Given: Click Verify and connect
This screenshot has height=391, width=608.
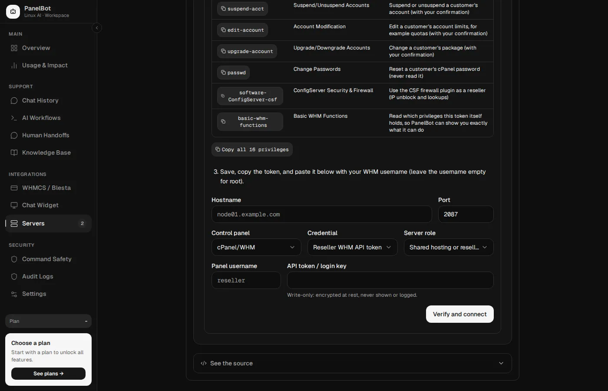Looking at the screenshot, I should [x=459, y=314].
